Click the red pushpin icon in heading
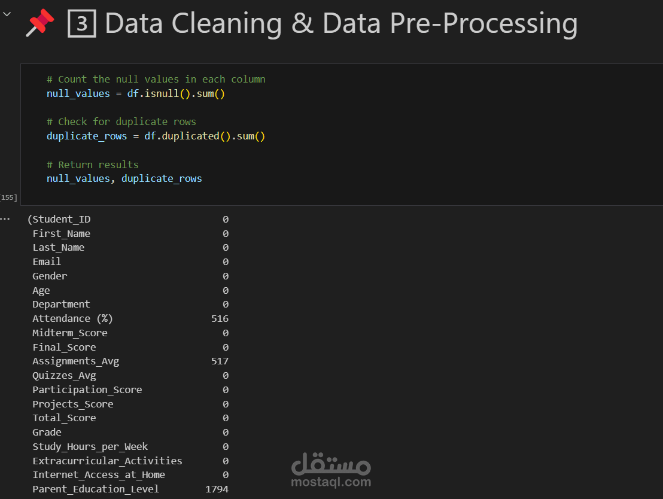663x499 pixels. point(40,24)
